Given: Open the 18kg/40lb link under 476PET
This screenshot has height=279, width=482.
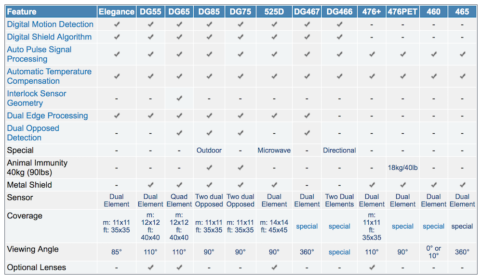Looking at the screenshot, I should point(402,167).
